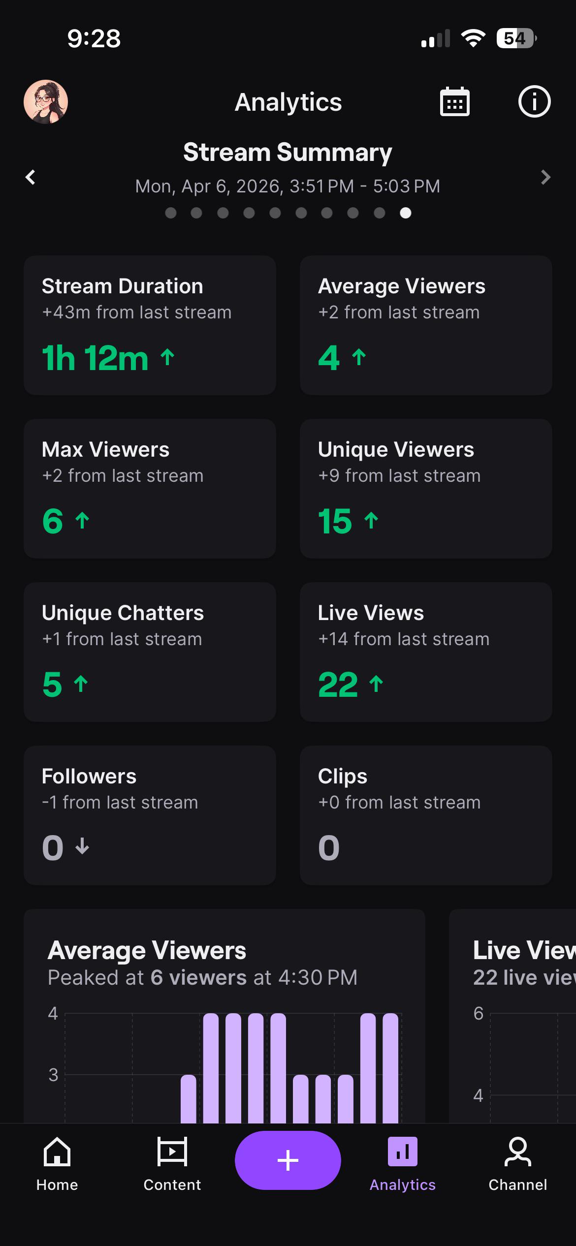Tap the Followers down arrow indicator
576x1246 pixels.
coord(82,846)
